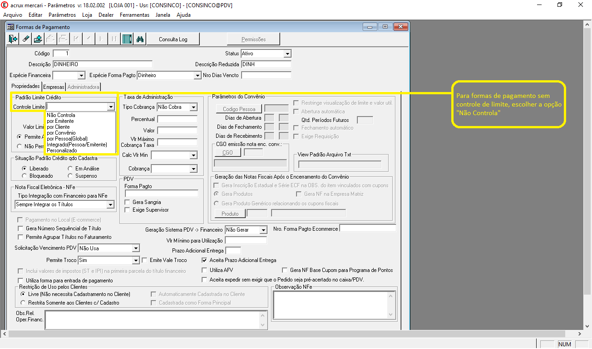Screen dimensions: 592x349
Task: Click the exit door toolbar icon
Action: (13, 39)
